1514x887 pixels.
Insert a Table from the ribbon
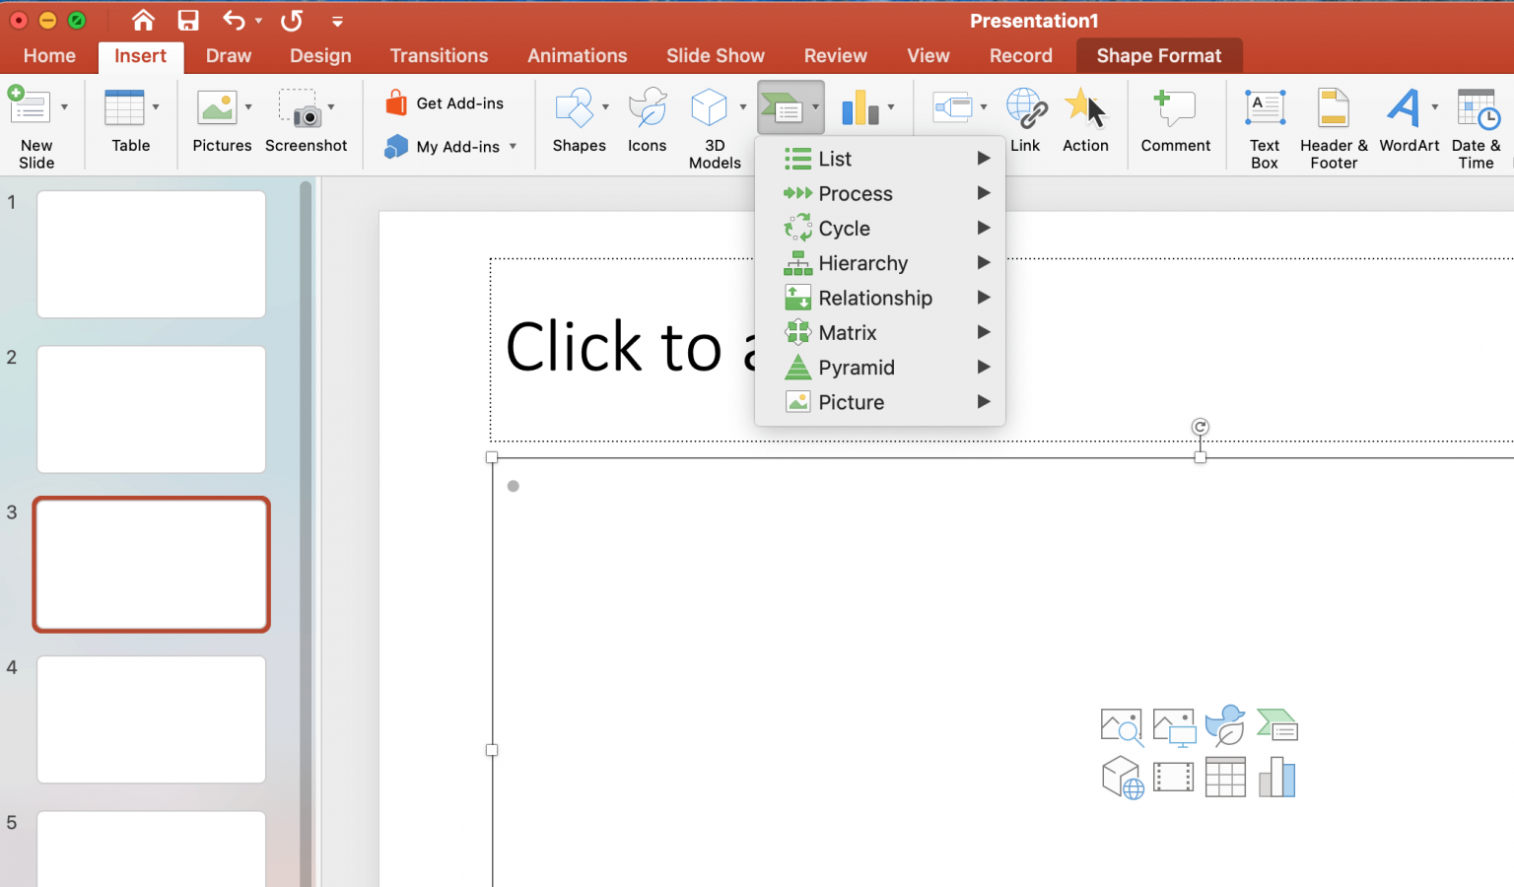click(x=129, y=118)
